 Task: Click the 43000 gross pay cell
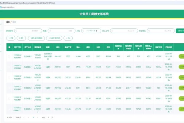point(108,56)
